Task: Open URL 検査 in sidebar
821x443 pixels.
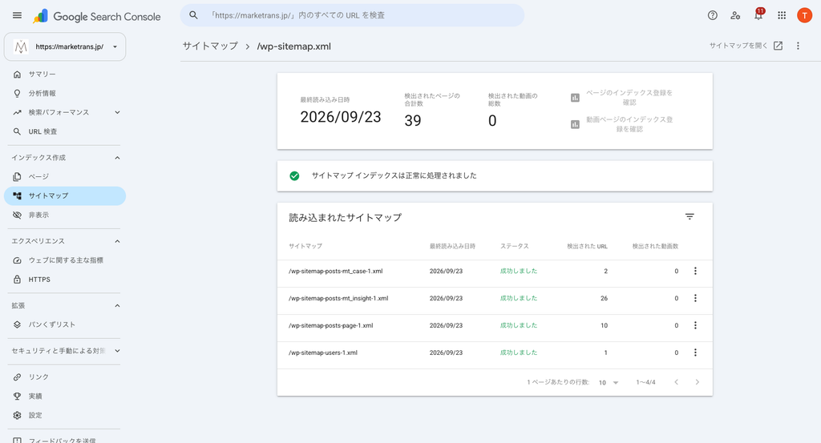Action: point(65,131)
